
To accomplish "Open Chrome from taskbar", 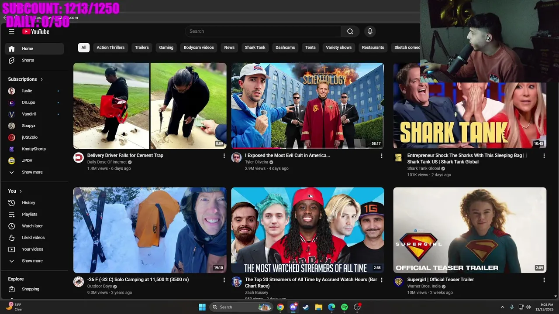I will tap(280, 307).
